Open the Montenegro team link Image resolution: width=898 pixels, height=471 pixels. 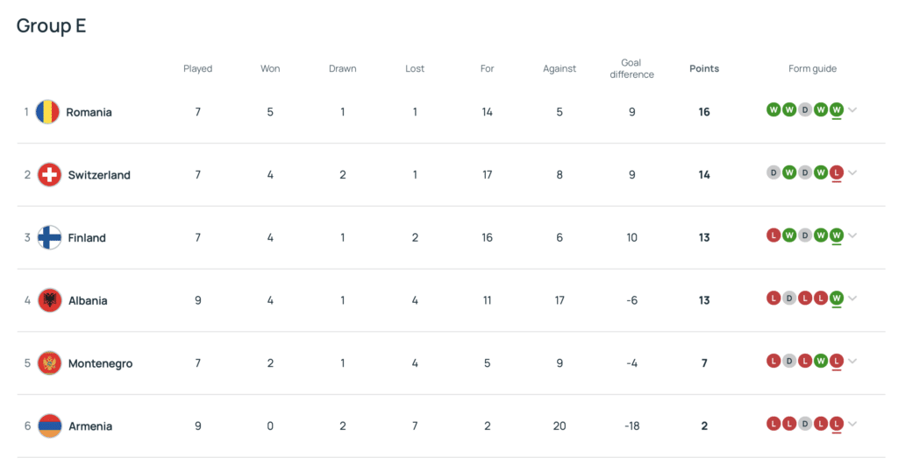pos(100,363)
